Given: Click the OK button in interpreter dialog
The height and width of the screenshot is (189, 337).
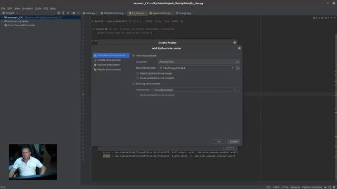Looking at the screenshot, I should tap(219, 142).
